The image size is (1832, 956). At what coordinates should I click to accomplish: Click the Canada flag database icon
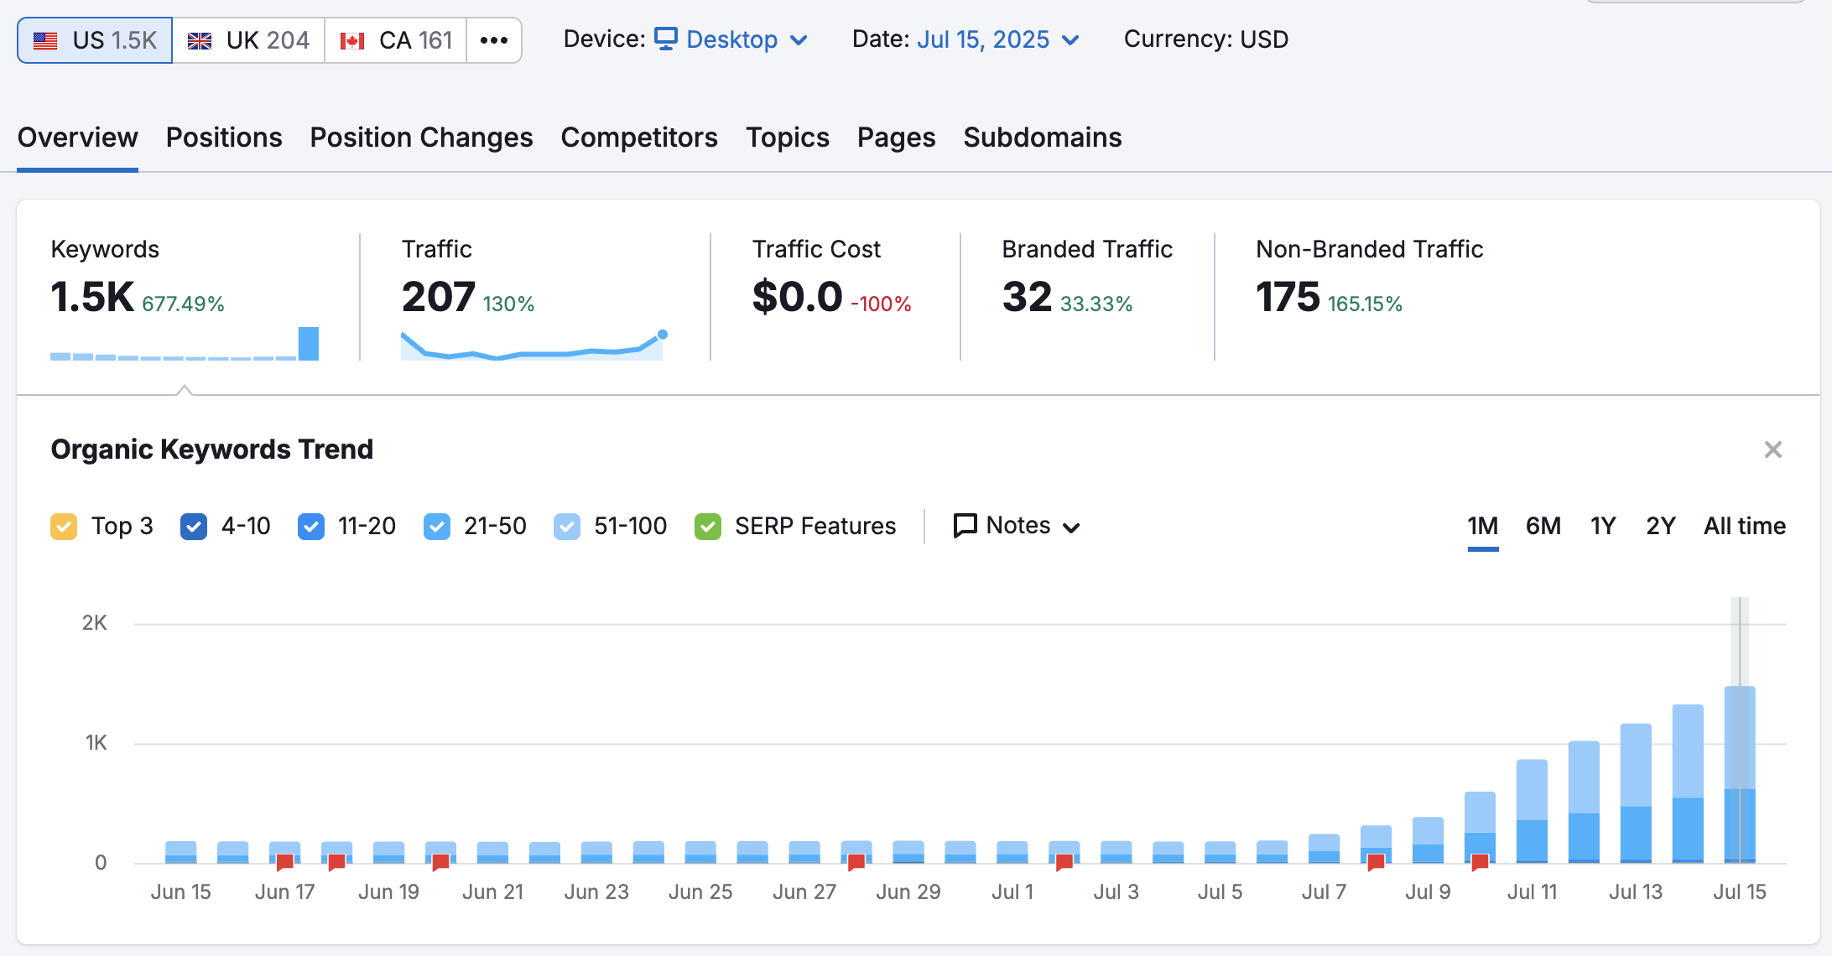[x=352, y=40]
